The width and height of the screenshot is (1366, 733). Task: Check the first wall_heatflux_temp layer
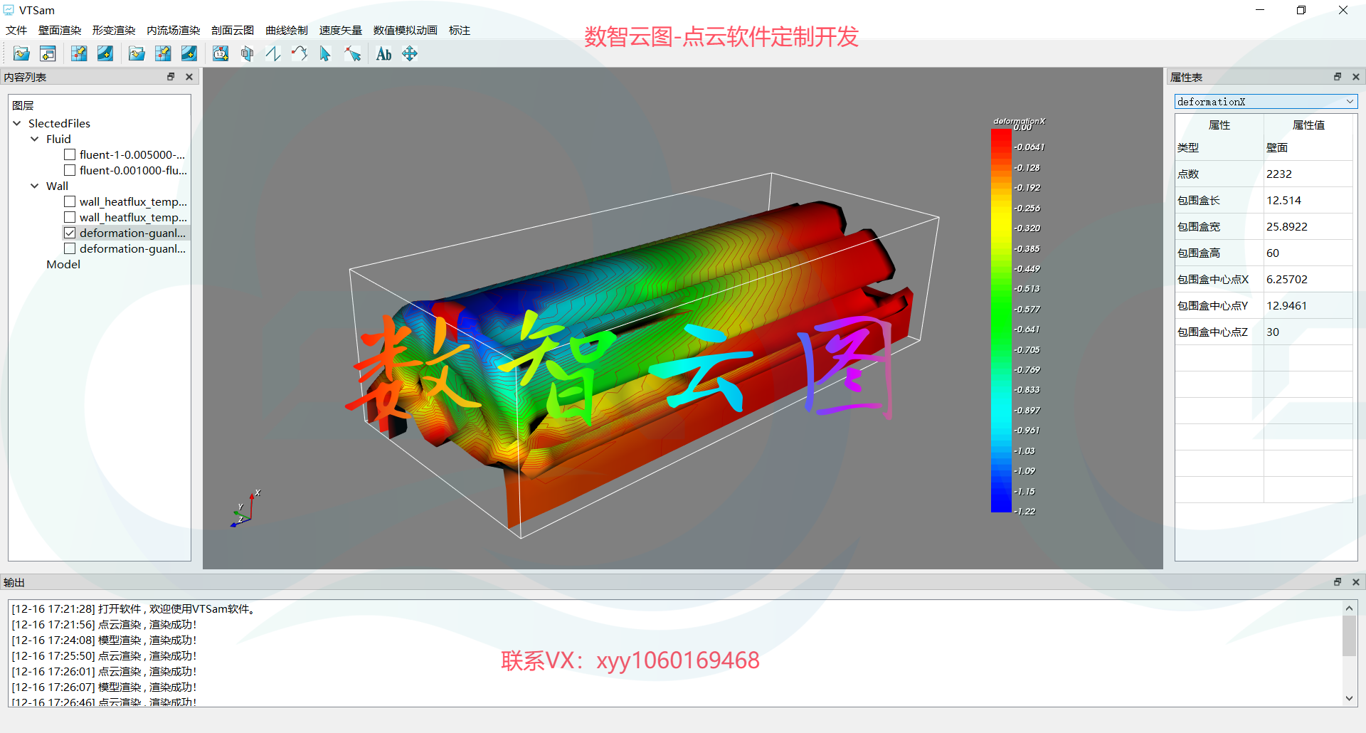pyautogui.click(x=70, y=201)
